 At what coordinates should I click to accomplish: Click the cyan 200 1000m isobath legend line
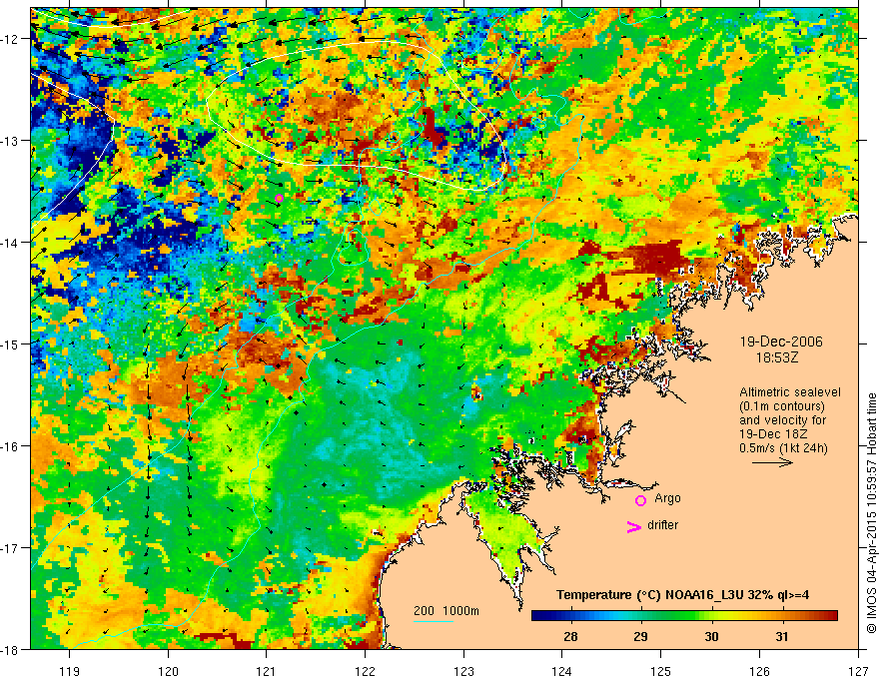[x=434, y=621]
